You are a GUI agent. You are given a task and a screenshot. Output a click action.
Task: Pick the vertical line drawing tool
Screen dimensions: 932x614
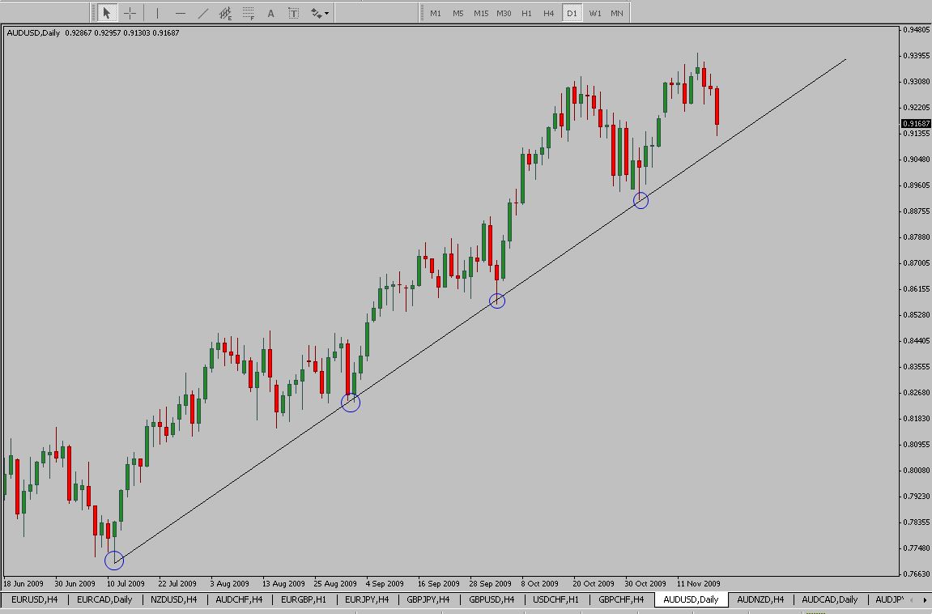click(157, 13)
